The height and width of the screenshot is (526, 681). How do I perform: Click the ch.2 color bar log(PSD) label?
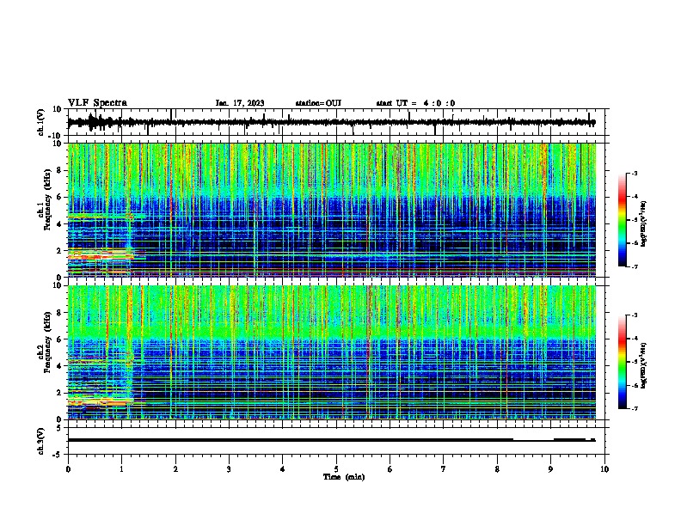[644, 365]
